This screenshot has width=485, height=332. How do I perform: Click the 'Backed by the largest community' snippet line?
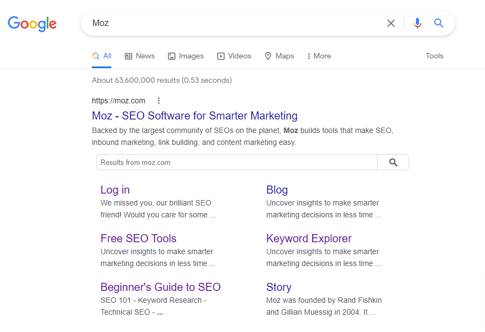(242, 131)
